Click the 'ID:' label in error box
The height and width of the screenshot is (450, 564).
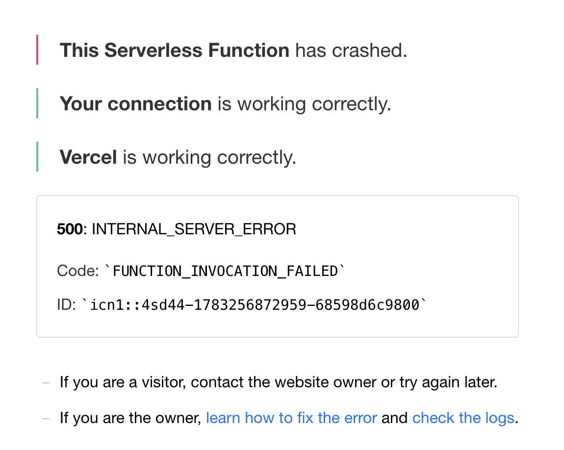66,304
